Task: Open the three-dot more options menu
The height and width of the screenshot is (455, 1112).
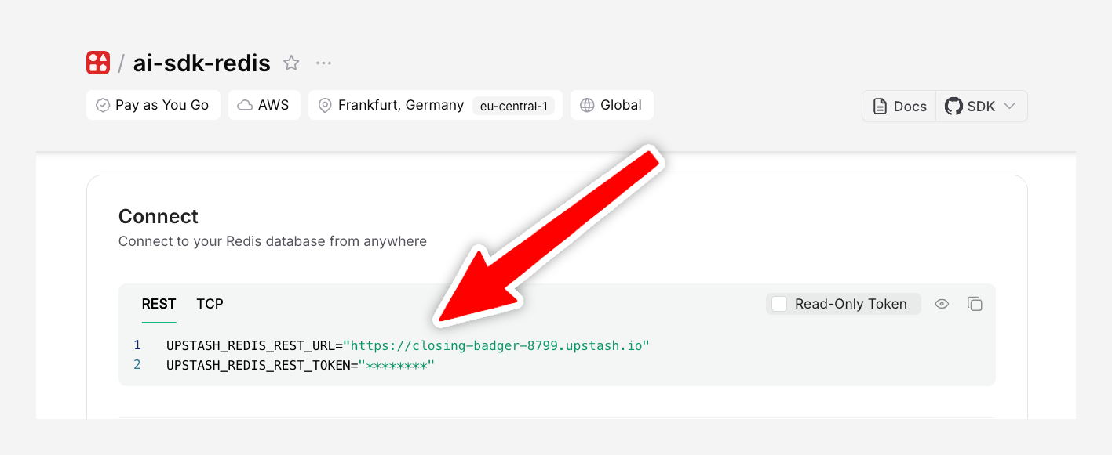Action: point(323,63)
